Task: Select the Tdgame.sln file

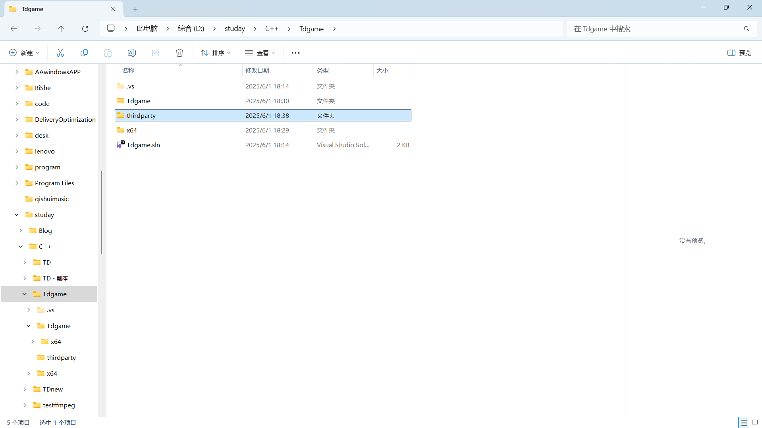Action: [143, 145]
